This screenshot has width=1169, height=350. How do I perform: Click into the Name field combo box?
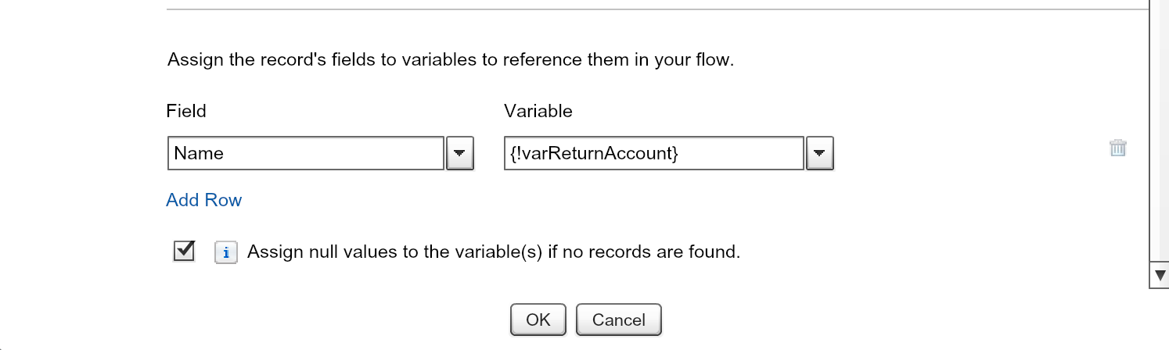pos(306,153)
